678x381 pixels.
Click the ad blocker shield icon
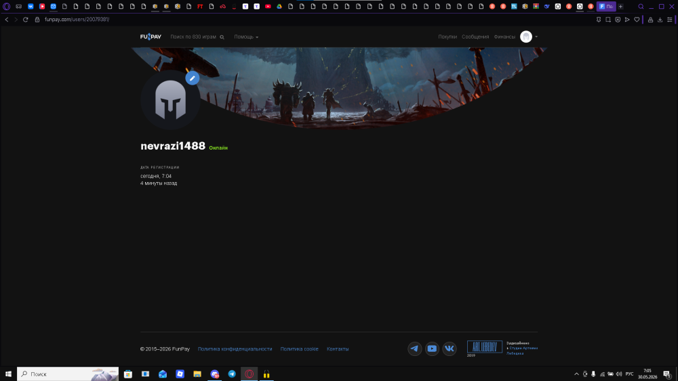[618, 20]
